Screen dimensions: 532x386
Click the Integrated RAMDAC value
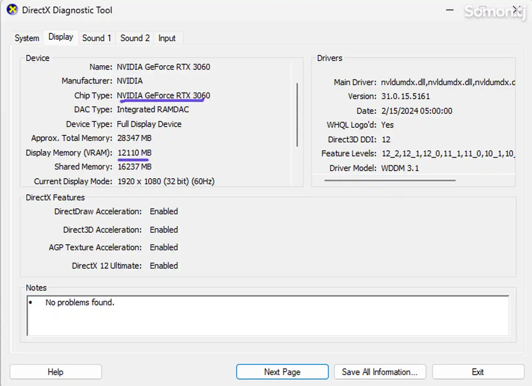point(153,109)
